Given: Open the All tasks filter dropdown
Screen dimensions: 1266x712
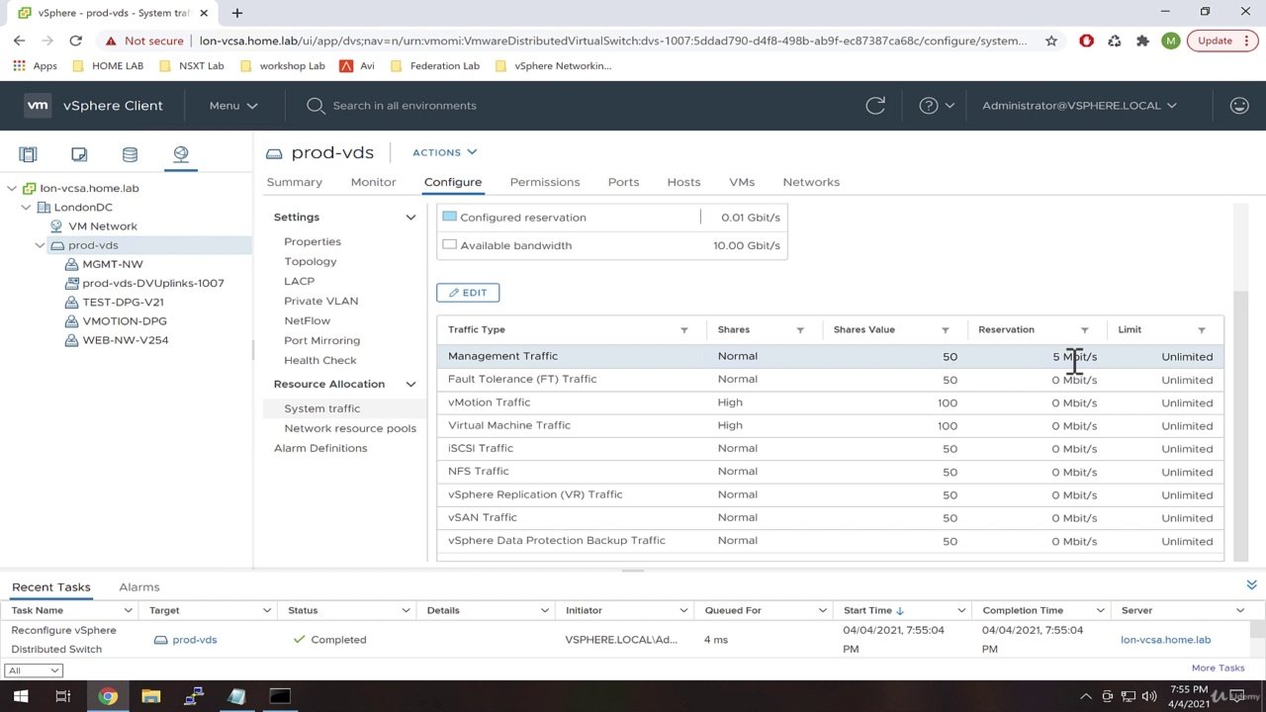Looking at the screenshot, I should pos(33,670).
